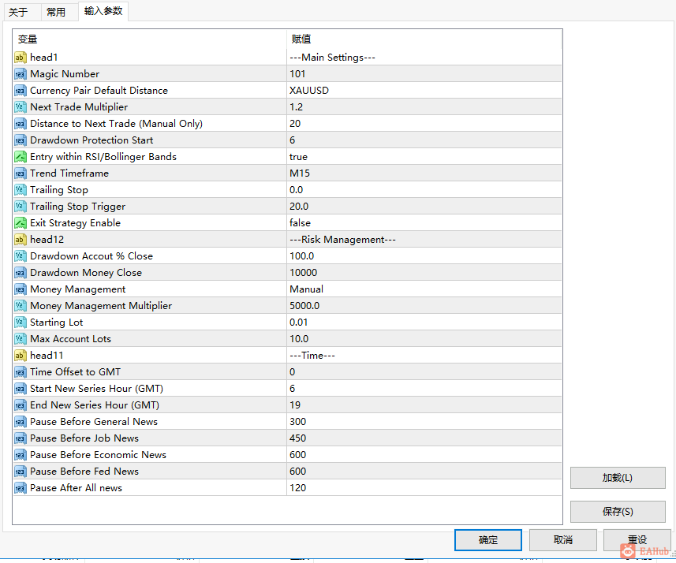Select Drawdown Protection Start value 6

(x=424, y=140)
